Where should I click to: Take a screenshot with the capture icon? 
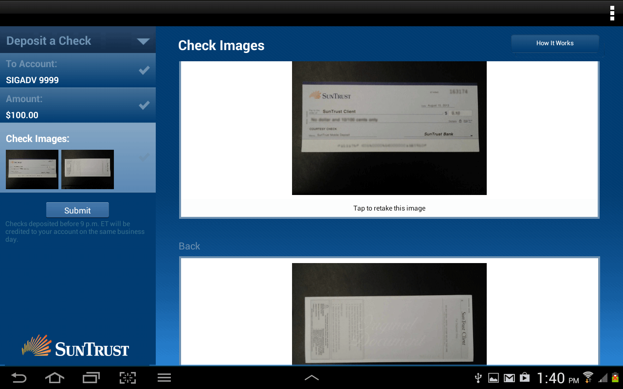pyautogui.click(x=128, y=378)
